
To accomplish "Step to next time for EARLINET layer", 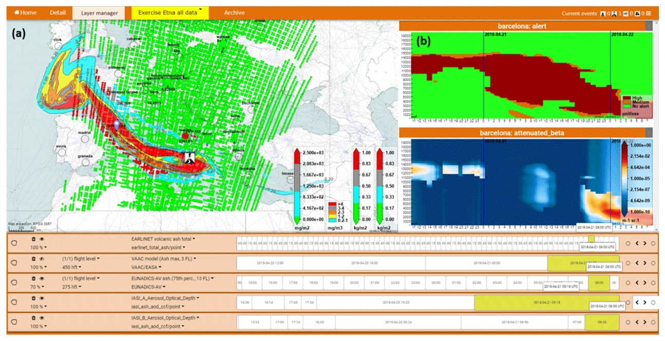I will pos(644,243).
